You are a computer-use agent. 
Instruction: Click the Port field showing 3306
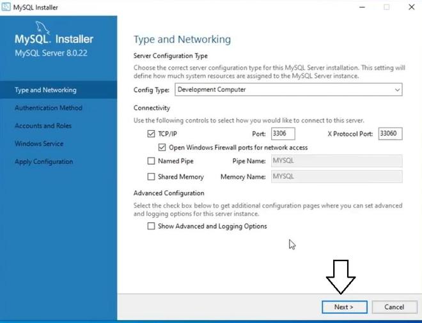click(283, 133)
